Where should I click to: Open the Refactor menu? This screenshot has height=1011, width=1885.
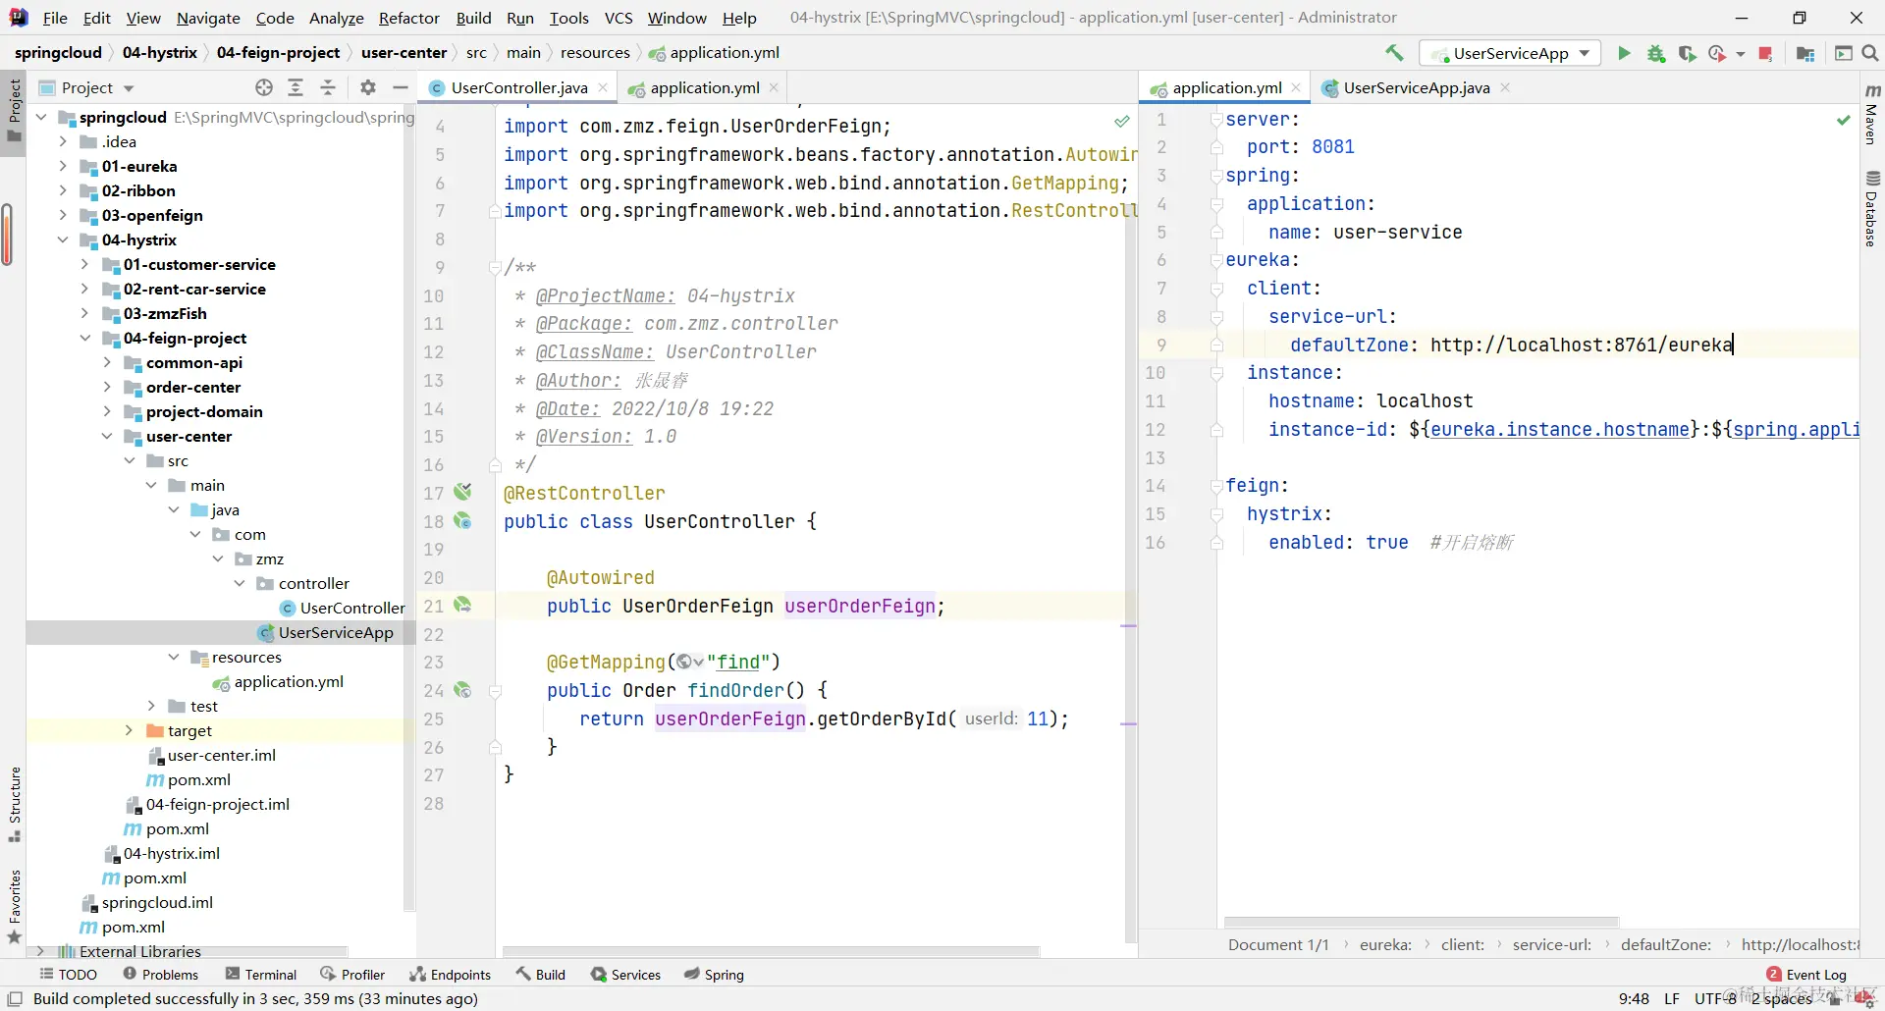pyautogui.click(x=409, y=18)
